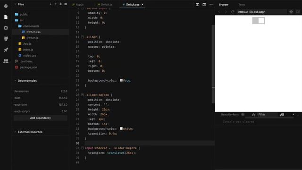Expand the External resources section

pos(15,132)
